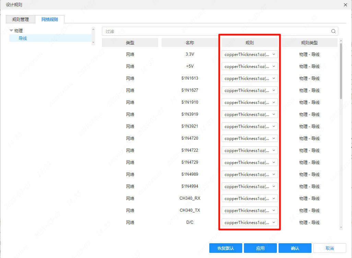
Task: Open rule dropdown for CH340_RX net
Action: pyautogui.click(x=249, y=198)
